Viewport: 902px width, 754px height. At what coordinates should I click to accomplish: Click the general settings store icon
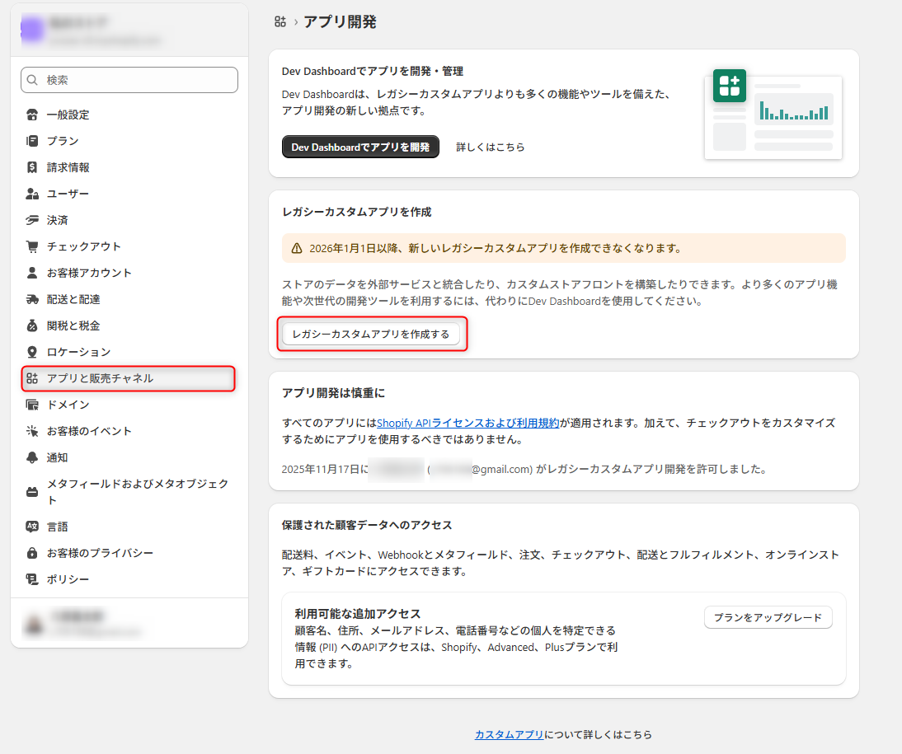[32, 115]
